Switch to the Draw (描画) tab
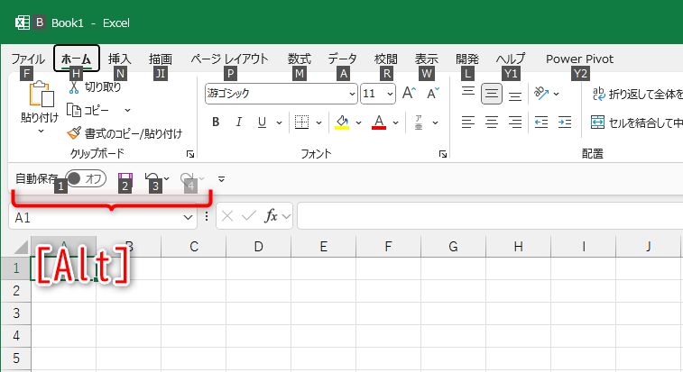This screenshot has height=372, width=683. tap(161, 59)
